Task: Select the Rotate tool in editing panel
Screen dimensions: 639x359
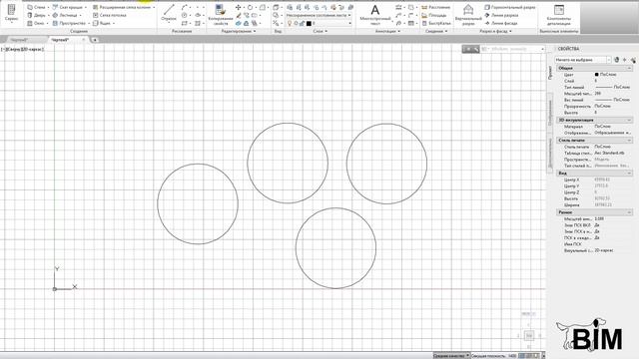Action: coord(250,7)
